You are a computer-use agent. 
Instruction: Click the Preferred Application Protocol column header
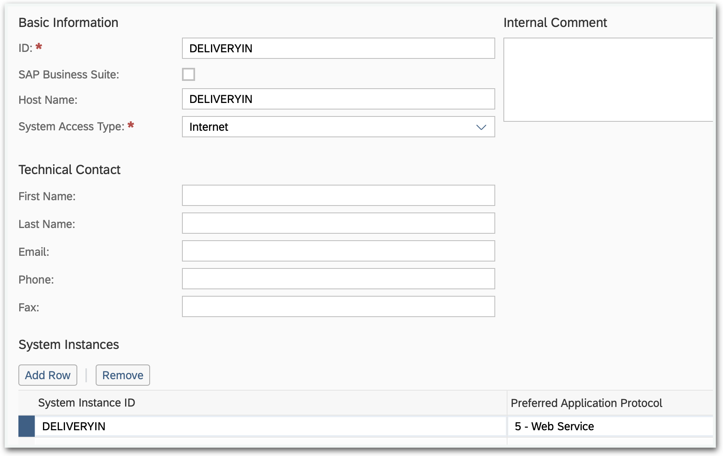[x=586, y=403]
